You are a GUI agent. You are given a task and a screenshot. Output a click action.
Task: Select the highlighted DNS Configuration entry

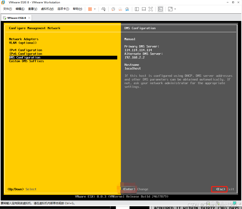[63, 57]
